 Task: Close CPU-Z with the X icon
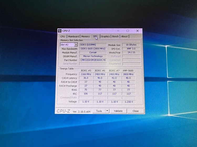137,31
